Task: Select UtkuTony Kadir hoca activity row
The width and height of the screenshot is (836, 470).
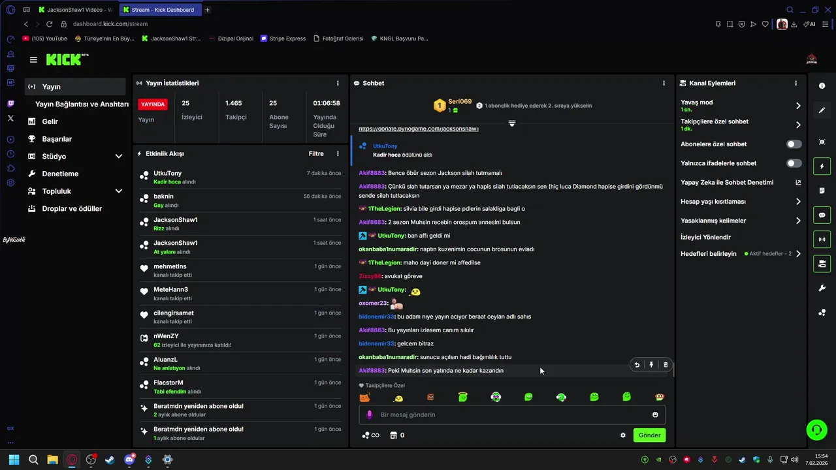Action: (240, 178)
